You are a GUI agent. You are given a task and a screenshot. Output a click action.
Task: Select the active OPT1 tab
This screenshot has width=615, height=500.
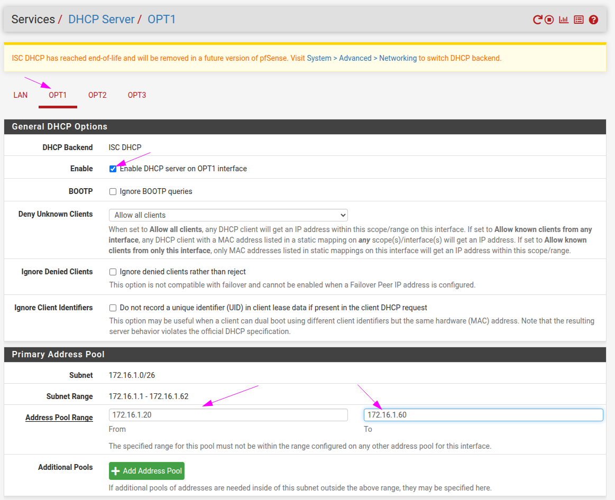pyautogui.click(x=58, y=95)
